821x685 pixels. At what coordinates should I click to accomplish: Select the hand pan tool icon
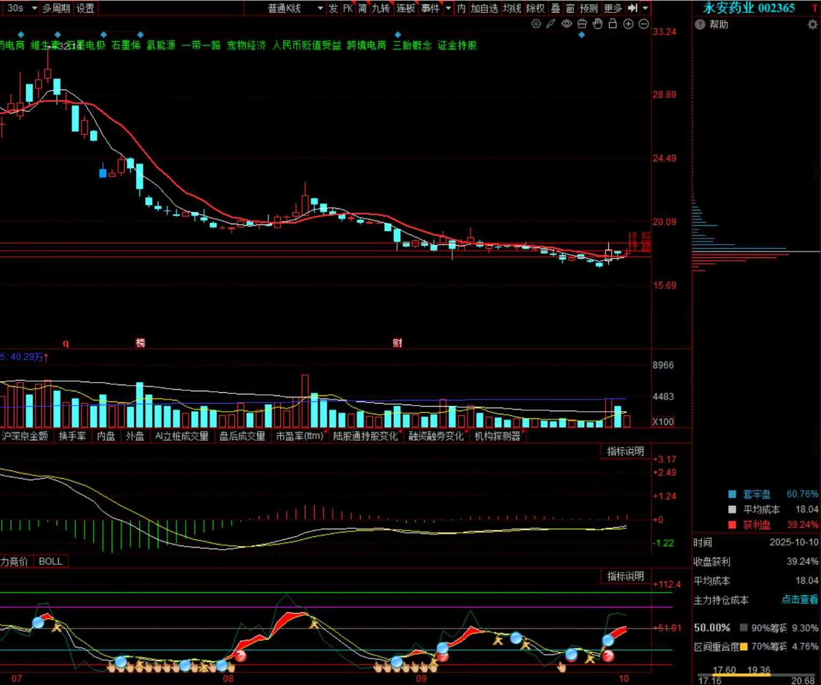pyautogui.click(x=597, y=24)
